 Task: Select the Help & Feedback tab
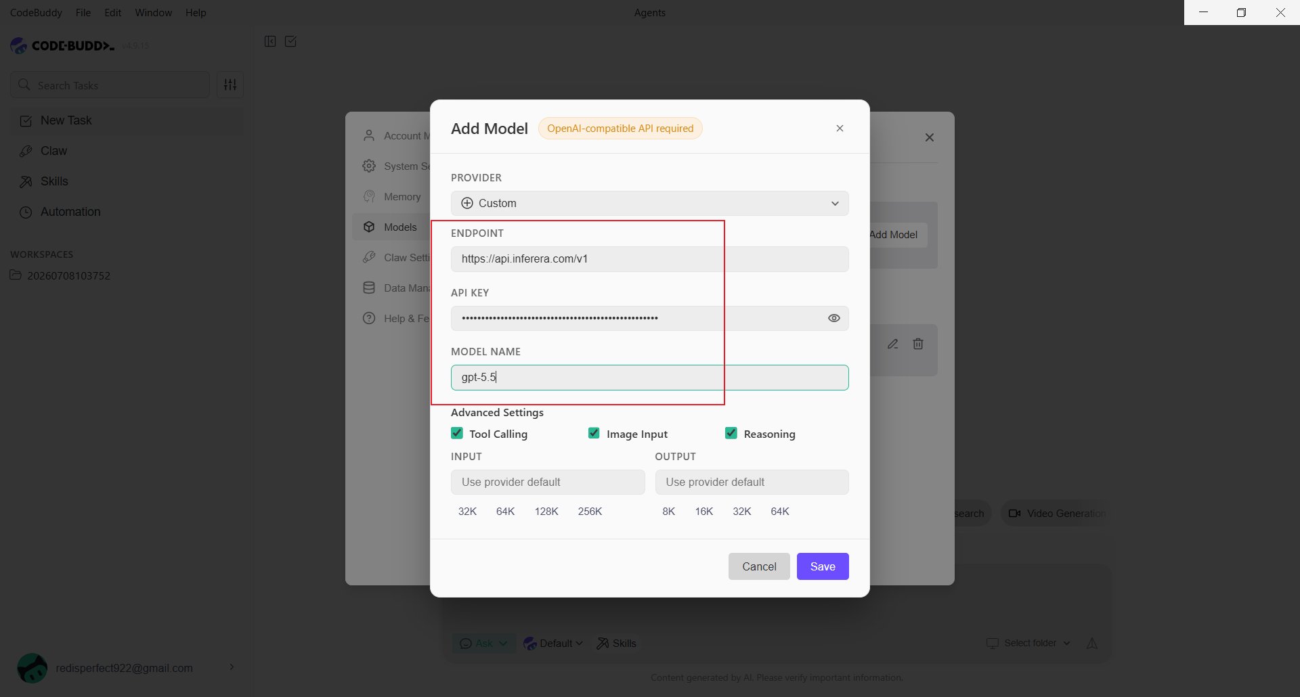[x=396, y=318]
